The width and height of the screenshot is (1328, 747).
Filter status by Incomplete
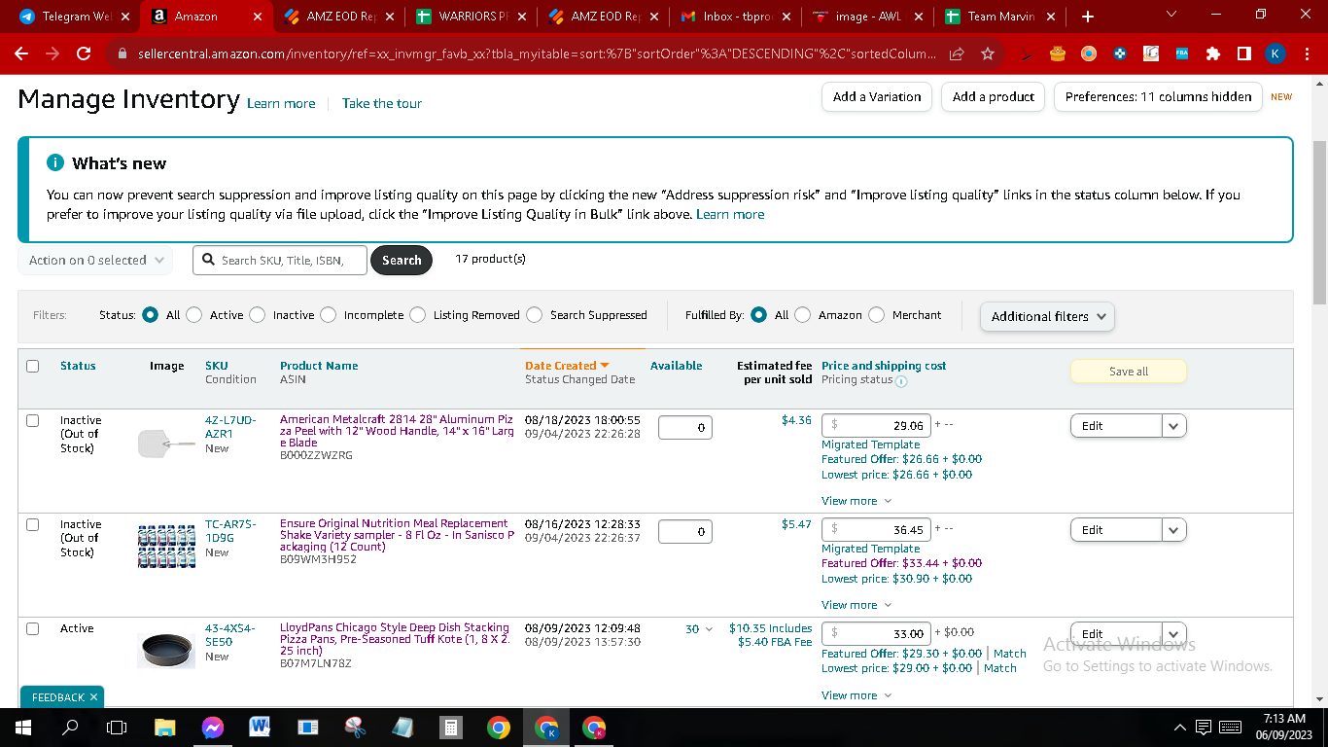pyautogui.click(x=329, y=315)
